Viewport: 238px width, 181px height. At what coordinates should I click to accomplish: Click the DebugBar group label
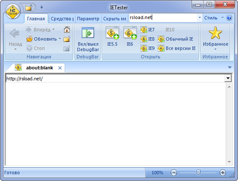pyautogui.click(x=88, y=57)
